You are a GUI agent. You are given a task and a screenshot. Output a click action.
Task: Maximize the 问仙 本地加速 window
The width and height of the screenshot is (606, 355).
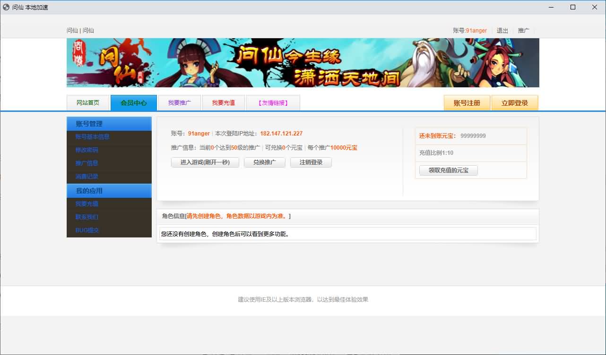click(573, 7)
